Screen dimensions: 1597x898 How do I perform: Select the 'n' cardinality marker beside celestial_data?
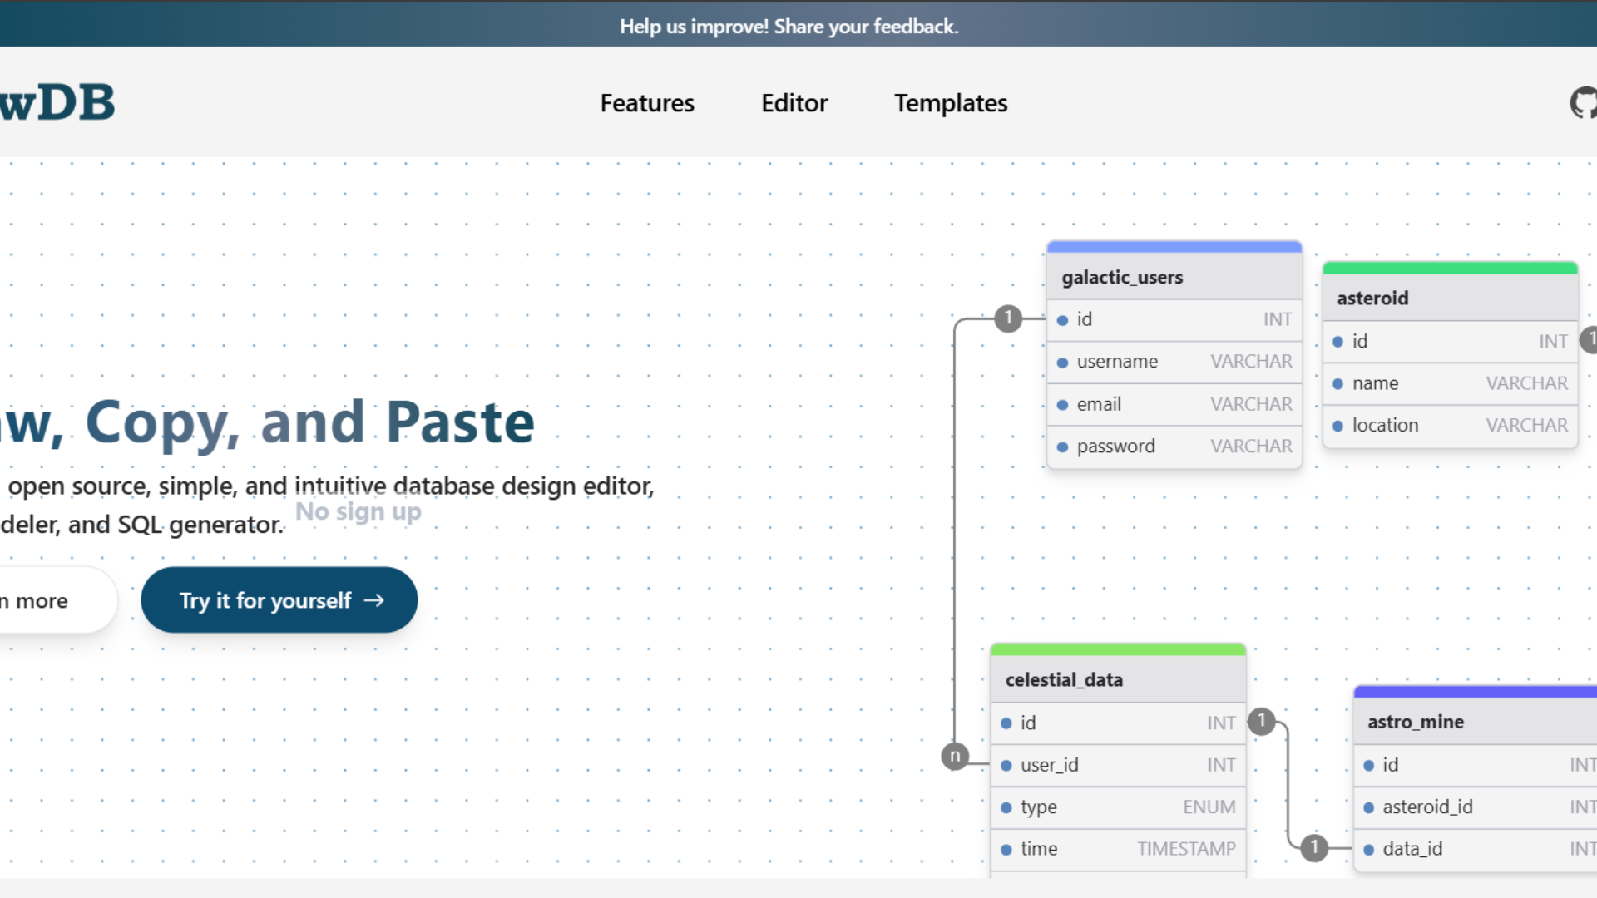(x=954, y=756)
